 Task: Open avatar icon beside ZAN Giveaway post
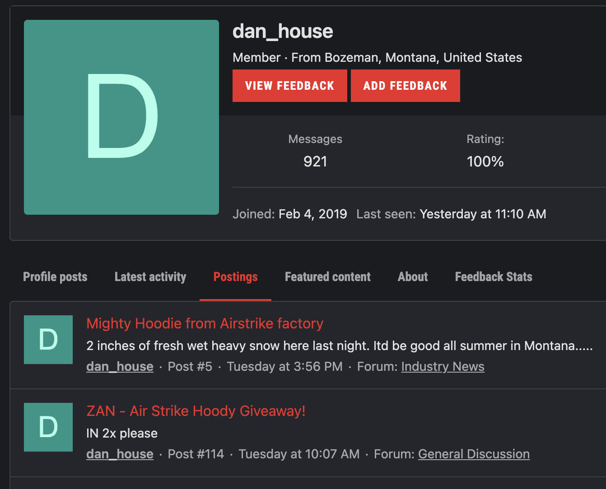click(x=48, y=427)
